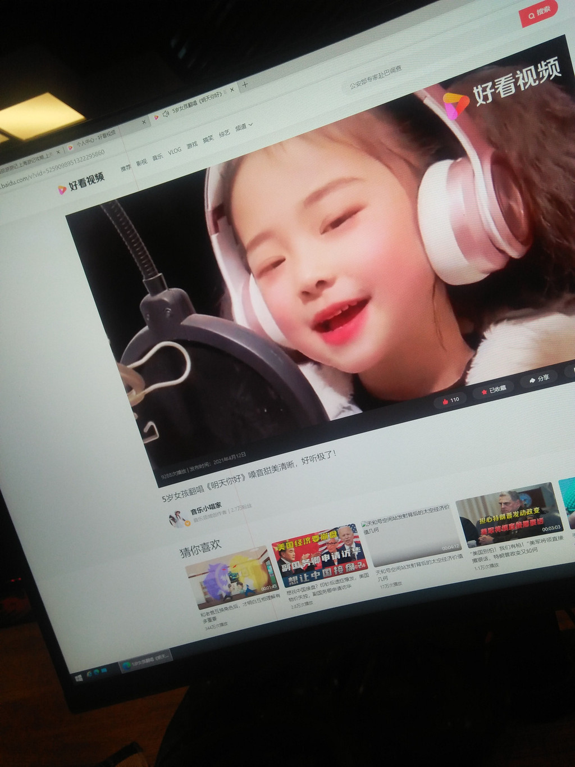This screenshot has width=575, height=767.
Task: Open the 音乐小喵家 author profile
Action: (x=206, y=507)
